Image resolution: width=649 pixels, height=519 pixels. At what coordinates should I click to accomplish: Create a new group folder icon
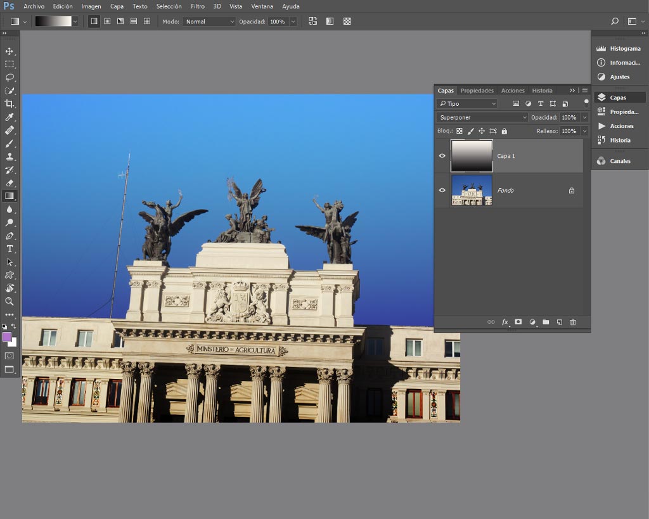click(x=546, y=322)
